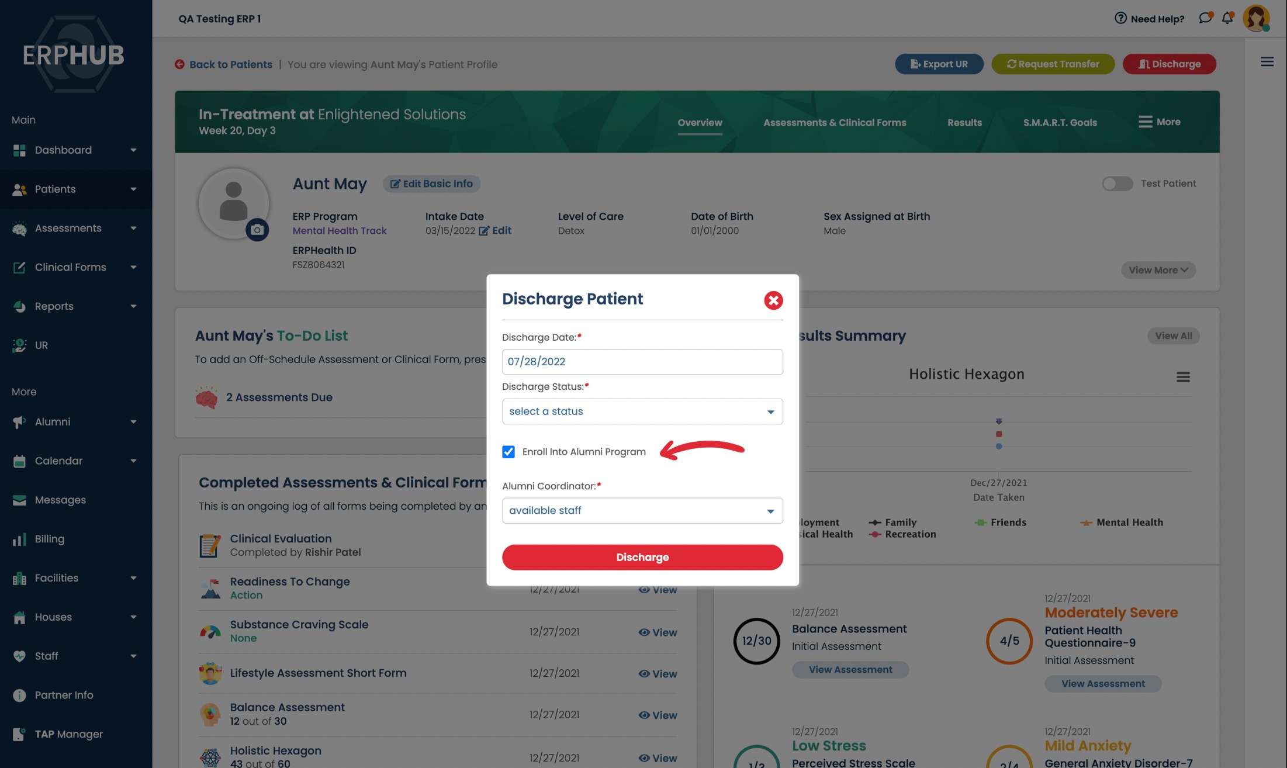Open the Discharge Status dropdown

tap(642, 411)
